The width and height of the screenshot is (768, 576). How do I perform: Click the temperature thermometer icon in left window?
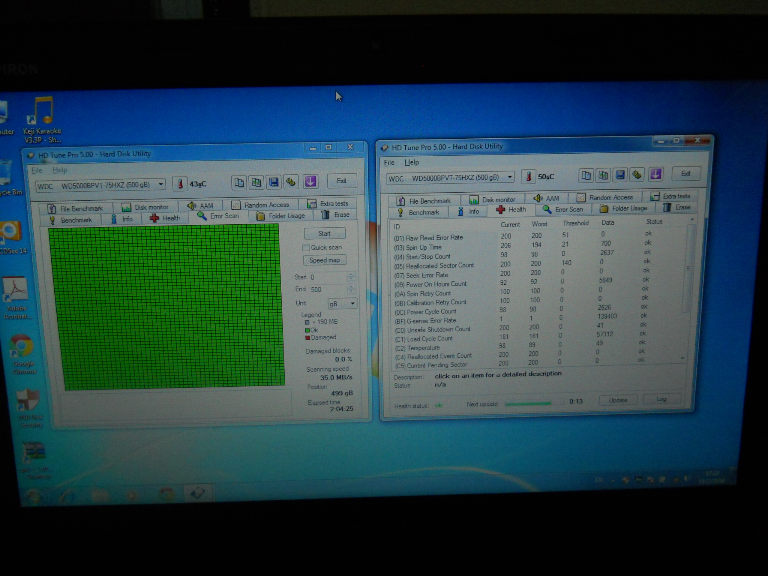pyautogui.click(x=180, y=184)
